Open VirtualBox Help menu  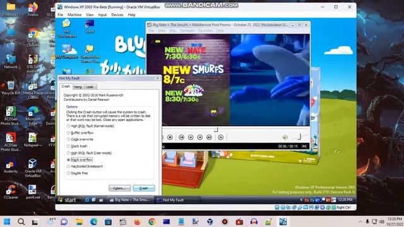pyautogui.click(x=131, y=15)
